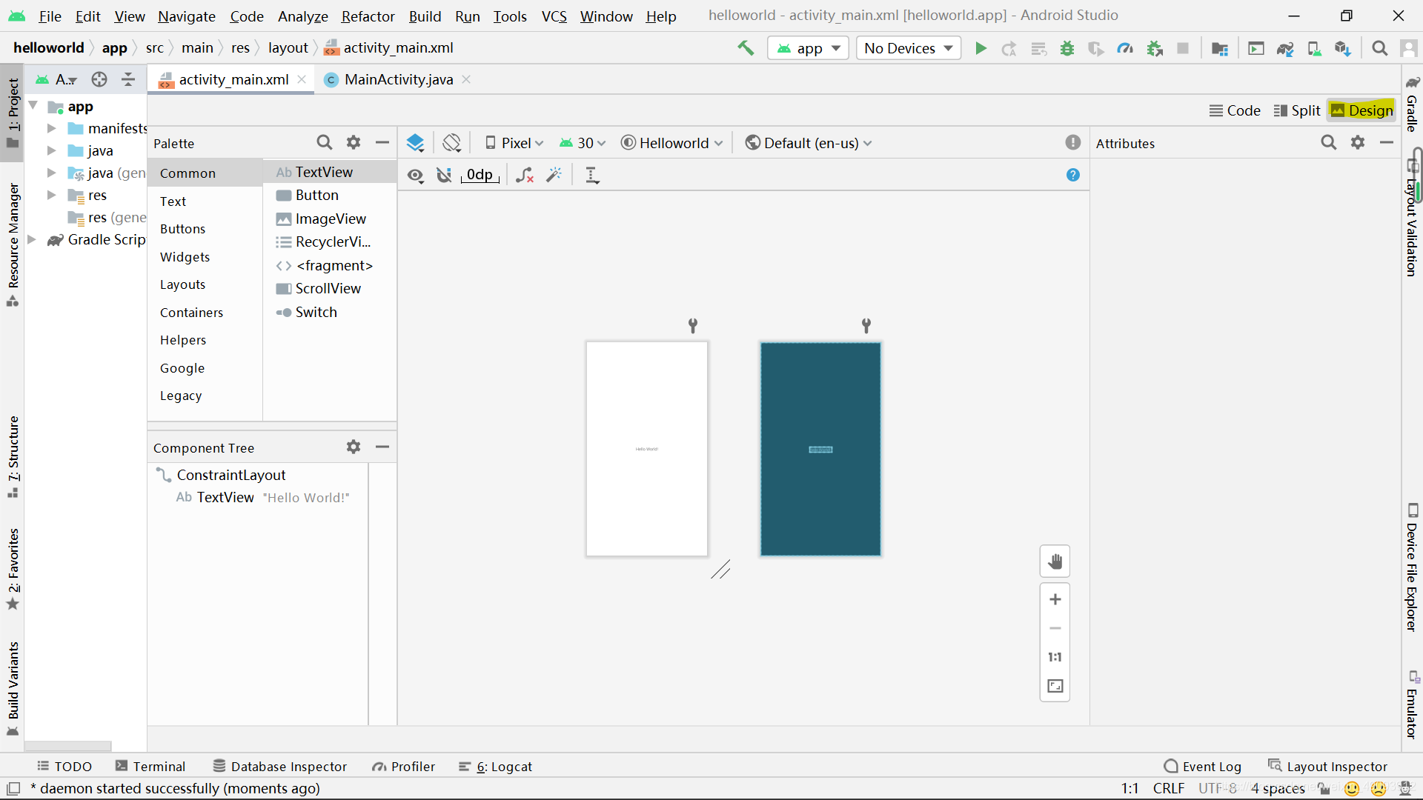This screenshot has height=800, width=1423.
Task: Open the No Devices dropdown
Action: coord(908,48)
